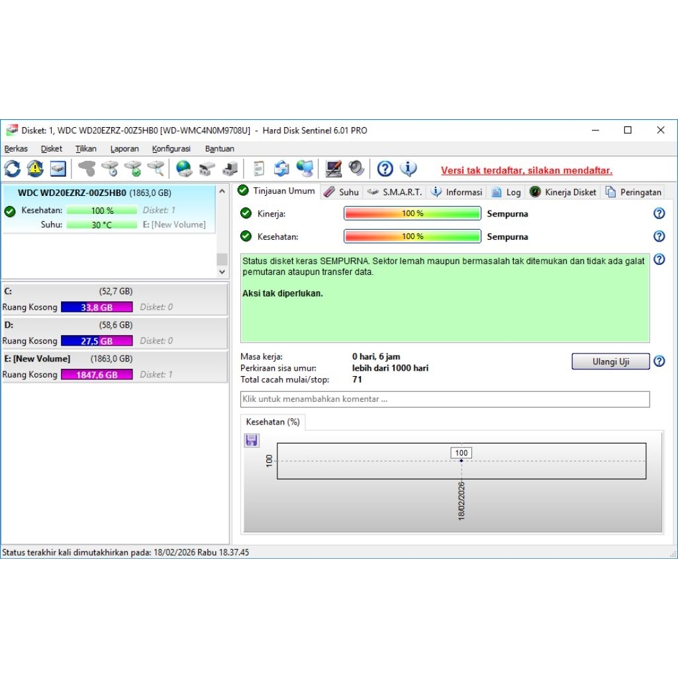Click the Kesehatan 100% bar in overview
Viewport: 678px width, 678px height.
(412, 236)
